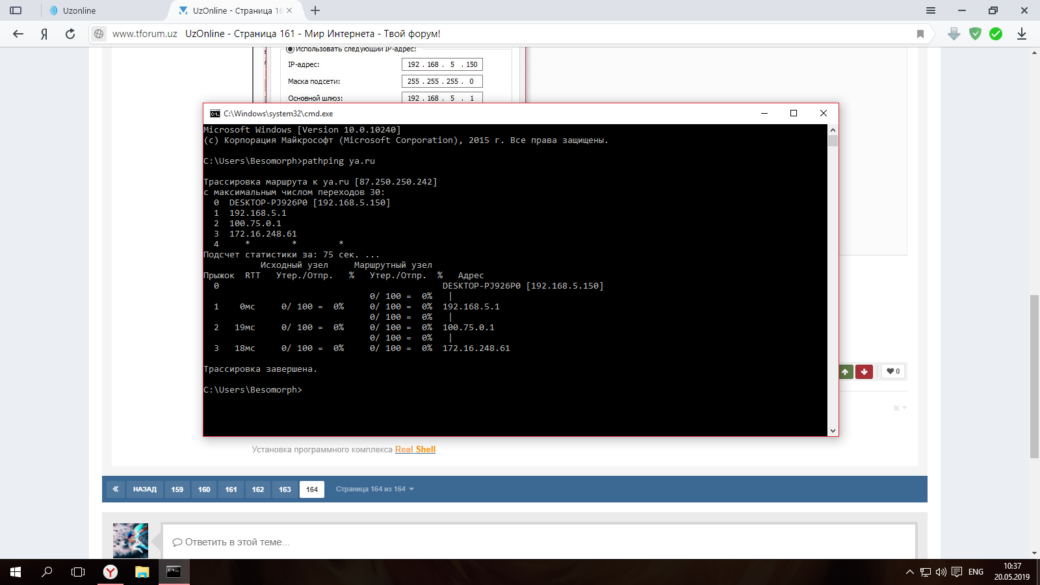The image size is (1040, 585).
Task: Show hidden system tray icons
Action: click(x=909, y=572)
